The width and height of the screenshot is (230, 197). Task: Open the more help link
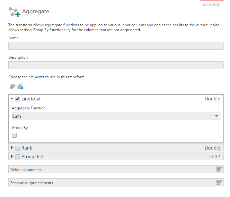click(x=211, y=5)
